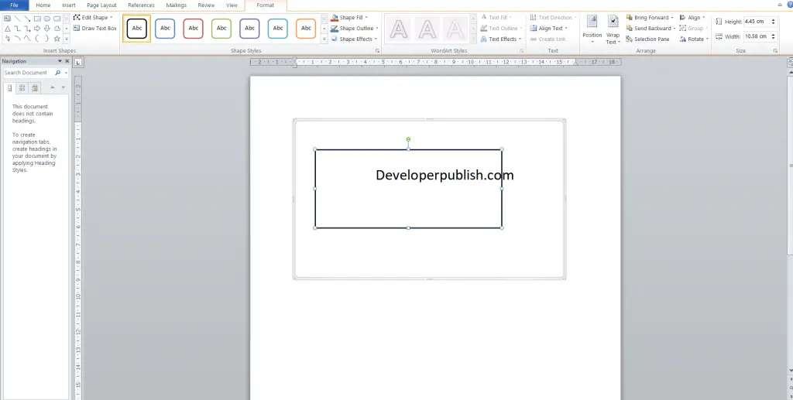Select the Oval shape
The height and width of the screenshot is (400, 793).
(47, 19)
